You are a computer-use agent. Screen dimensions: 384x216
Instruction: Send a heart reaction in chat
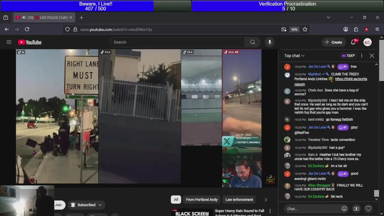[368, 209]
